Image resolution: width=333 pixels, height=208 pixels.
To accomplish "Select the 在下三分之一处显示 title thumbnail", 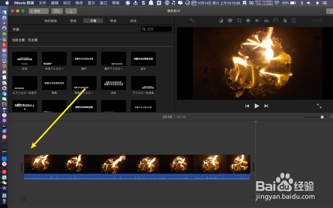I will 25,83.
